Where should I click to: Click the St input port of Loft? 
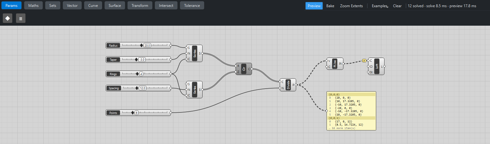pyautogui.click(x=368, y=72)
